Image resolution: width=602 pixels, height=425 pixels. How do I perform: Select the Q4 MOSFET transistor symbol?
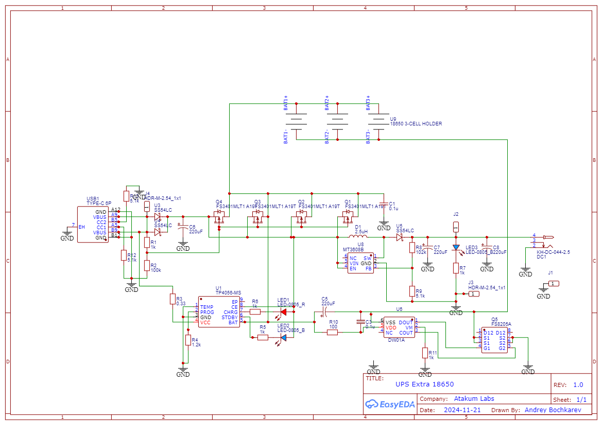(x=219, y=217)
